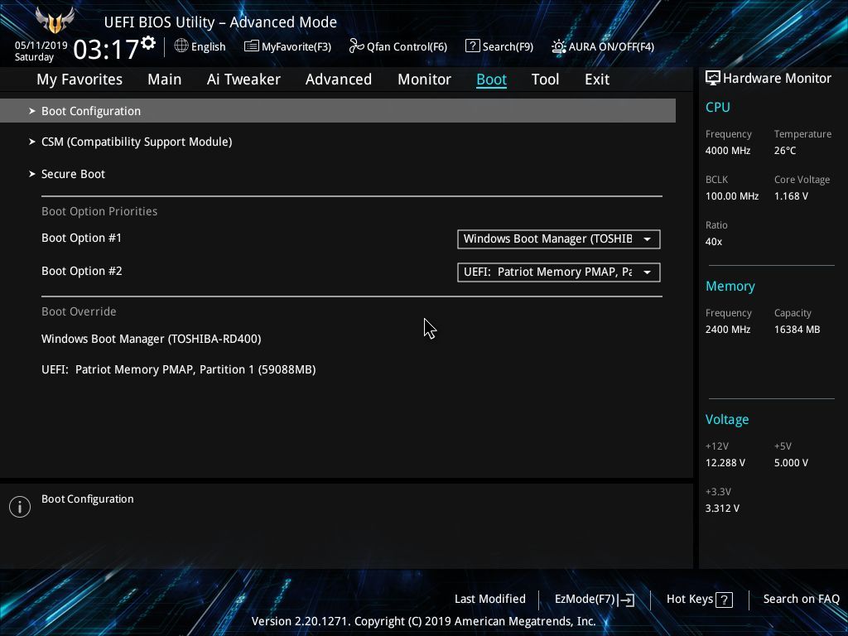
Task: Click the Hot Keys question mark icon
Action: tap(724, 600)
